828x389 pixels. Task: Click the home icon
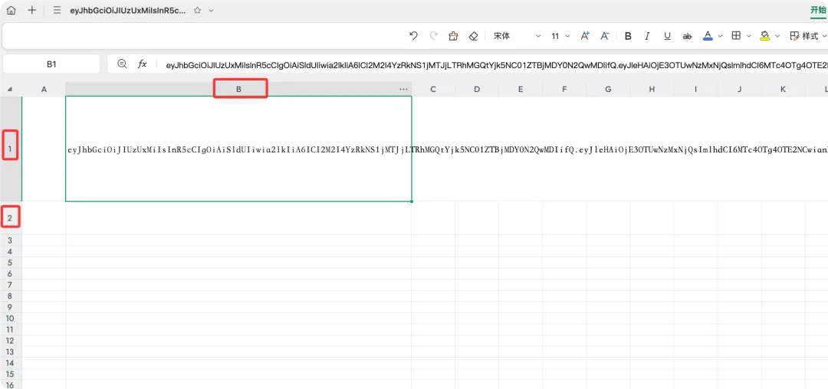(x=11, y=10)
